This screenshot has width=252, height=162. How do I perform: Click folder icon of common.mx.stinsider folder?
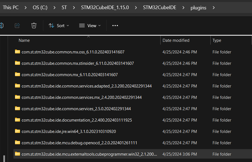point(17,63)
